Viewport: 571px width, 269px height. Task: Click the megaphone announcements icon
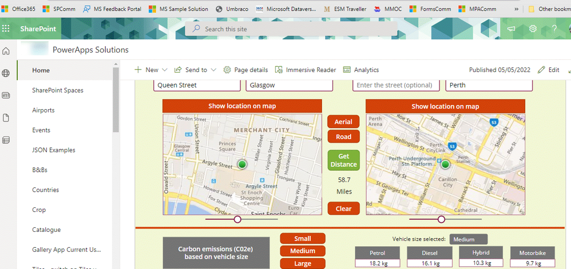tap(511, 29)
